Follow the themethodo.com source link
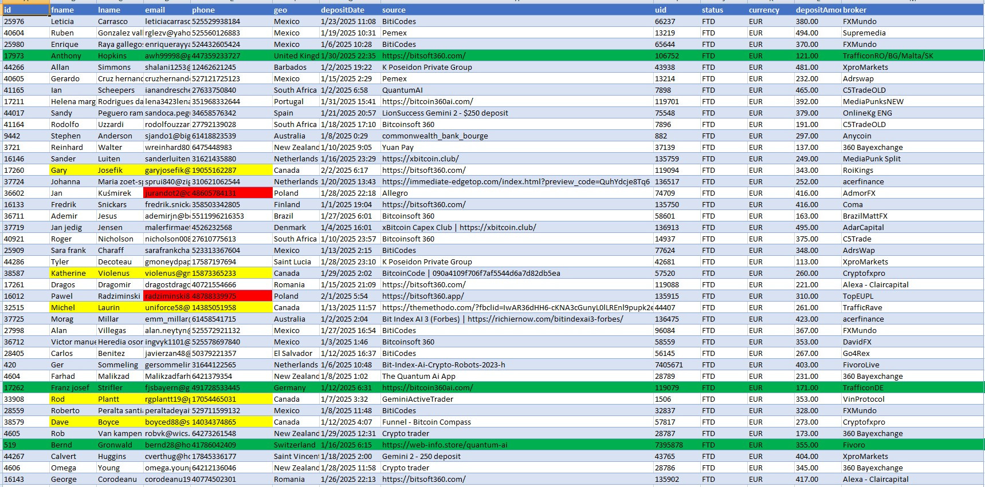This screenshot has height=487, width=985. [516, 307]
